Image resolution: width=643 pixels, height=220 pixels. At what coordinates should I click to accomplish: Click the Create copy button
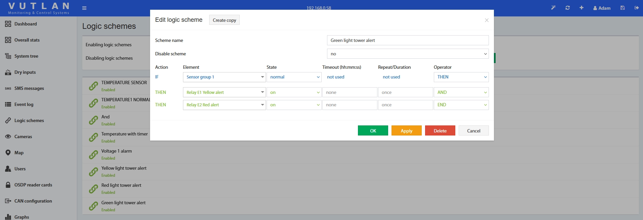click(224, 20)
